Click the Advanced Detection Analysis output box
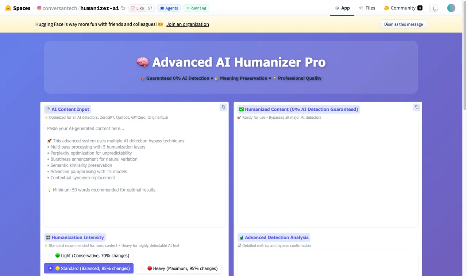This screenshot has width=467, height=276. (328, 263)
